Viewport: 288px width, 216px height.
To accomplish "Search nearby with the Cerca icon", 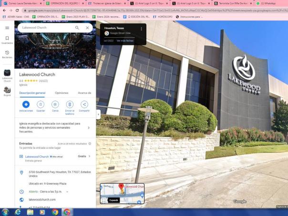I will [x=55, y=104].
